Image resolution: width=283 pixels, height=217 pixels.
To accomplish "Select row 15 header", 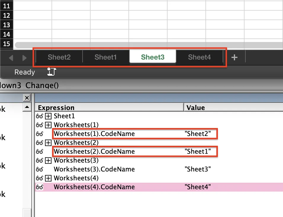I will click(7, 44).
